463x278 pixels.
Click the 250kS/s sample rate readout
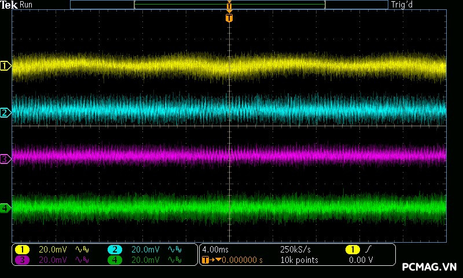(x=295, y=249)
